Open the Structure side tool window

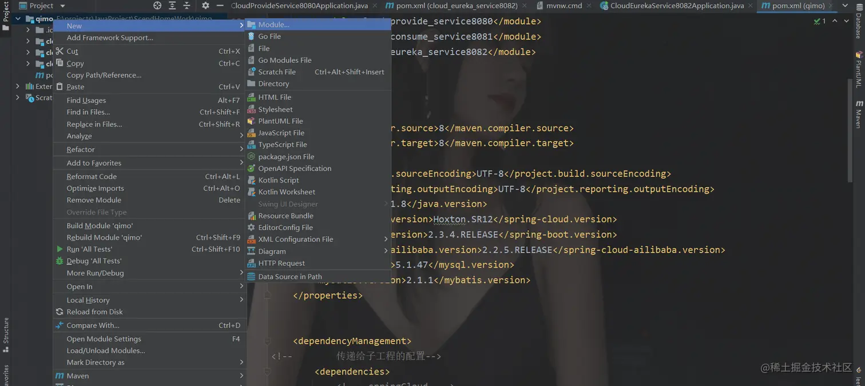tap(6, 335)
